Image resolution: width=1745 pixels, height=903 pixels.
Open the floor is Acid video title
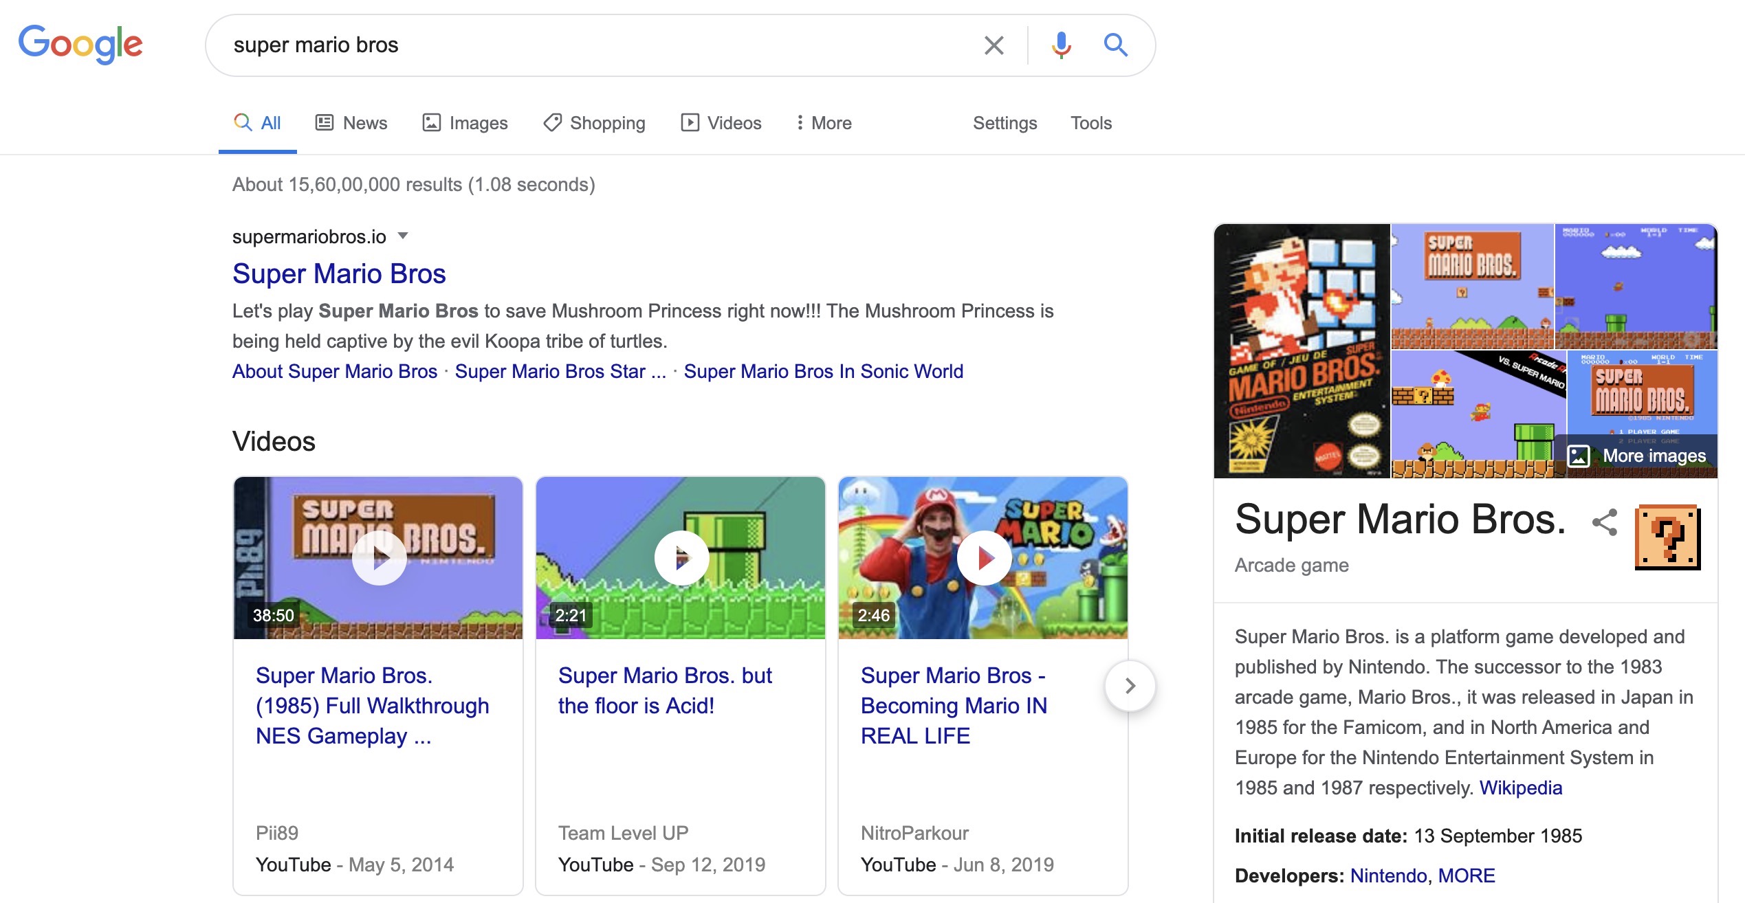click(665, 691)
